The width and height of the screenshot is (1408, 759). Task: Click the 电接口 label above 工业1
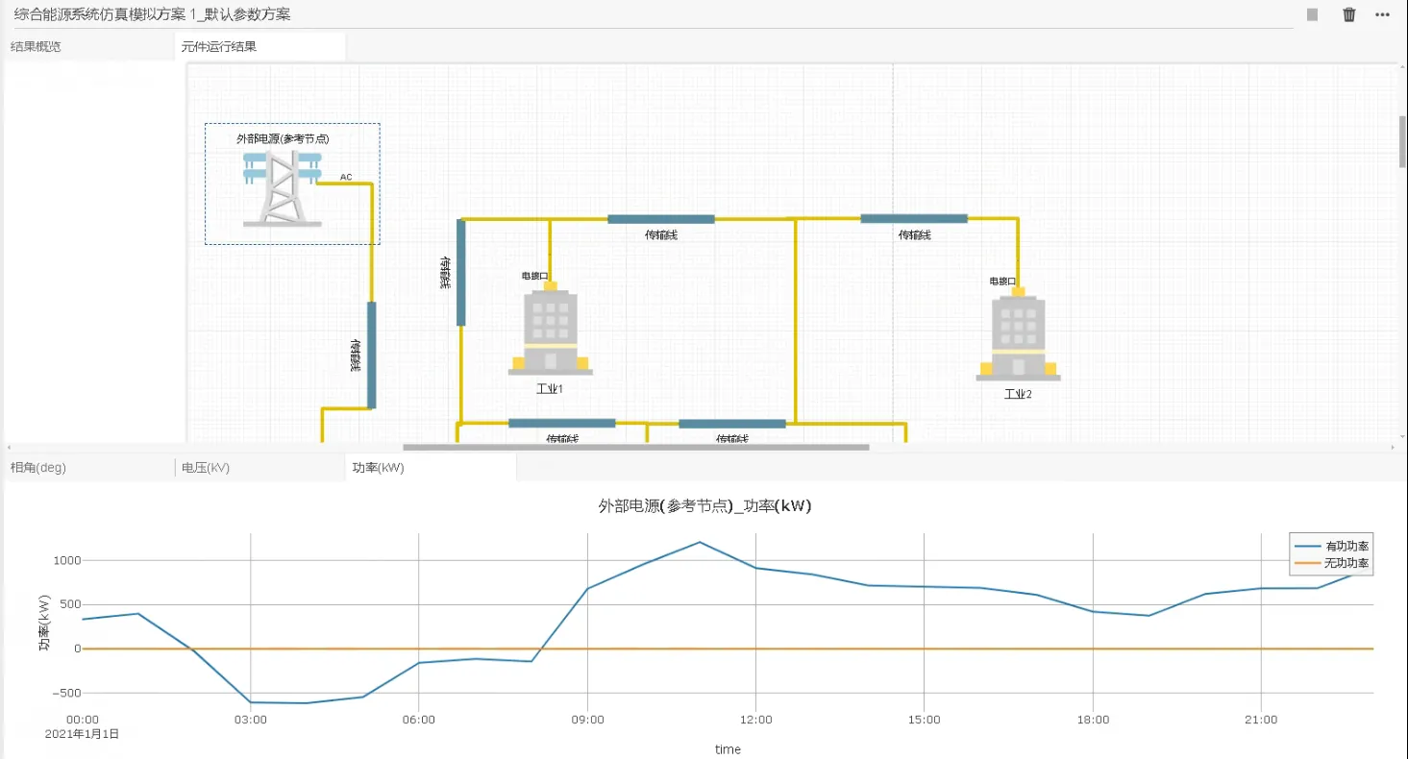(x=534, y=276)
